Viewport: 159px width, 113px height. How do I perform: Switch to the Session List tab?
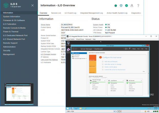(56, 13)
